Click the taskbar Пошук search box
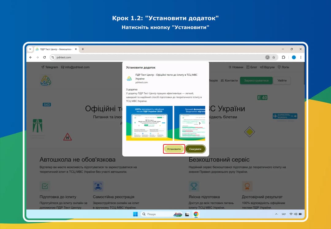The image size is (331, 229). [162, 214]
